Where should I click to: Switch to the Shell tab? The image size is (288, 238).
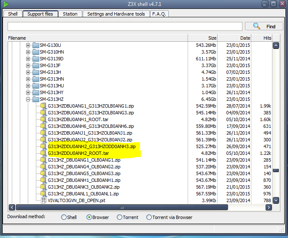pyautogui.click(x=13, y=14)
